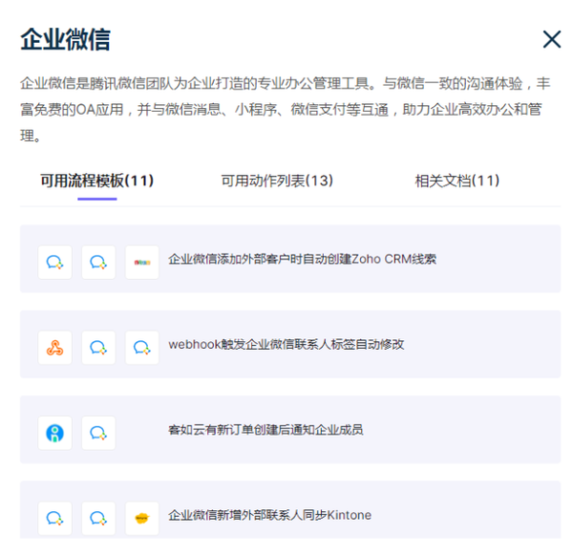The height and width of the screenshot is (555, 573).
Task: Close the 企业微信 dialog with the X
Action: (x=552, y=39)
